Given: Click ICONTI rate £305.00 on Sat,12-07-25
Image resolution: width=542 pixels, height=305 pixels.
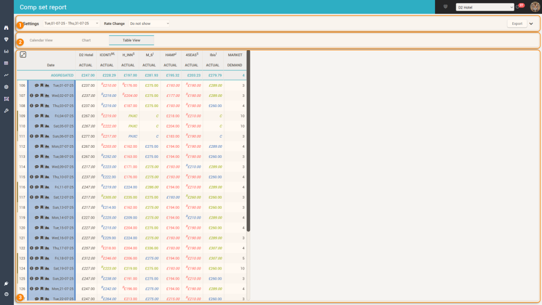Looking at the screenshot, I should (109, 198).
